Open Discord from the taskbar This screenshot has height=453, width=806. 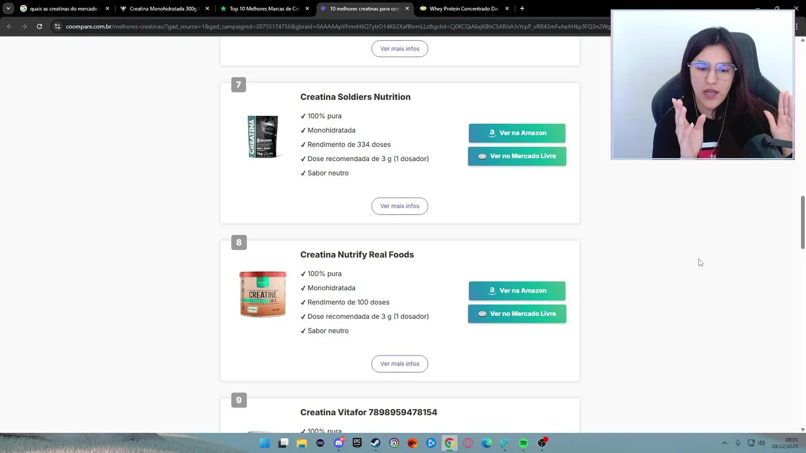tap(339, 443)
